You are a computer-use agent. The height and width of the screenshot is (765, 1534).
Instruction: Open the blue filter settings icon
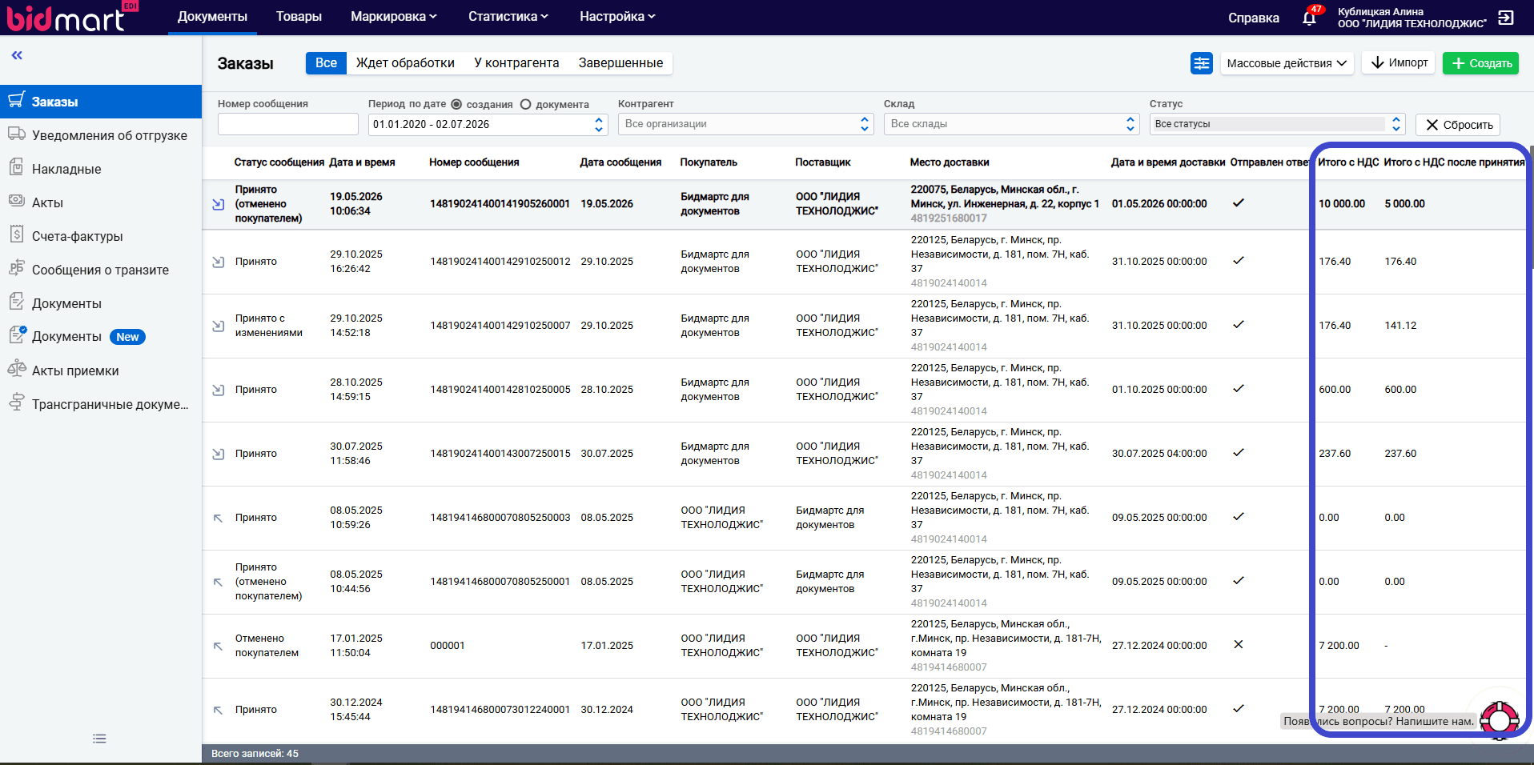[1201, 63]
